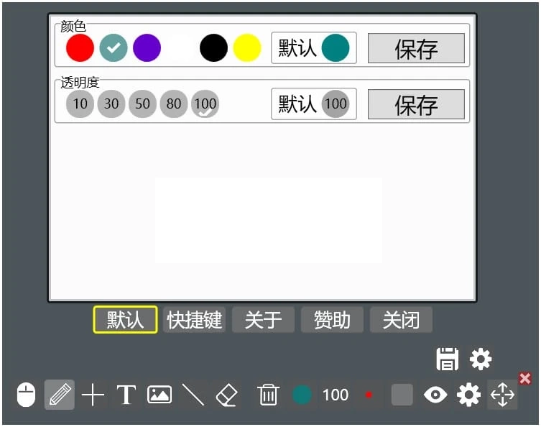The image size is (541, 427).
Task: Select the 80 transparency option
Action: 174,104
